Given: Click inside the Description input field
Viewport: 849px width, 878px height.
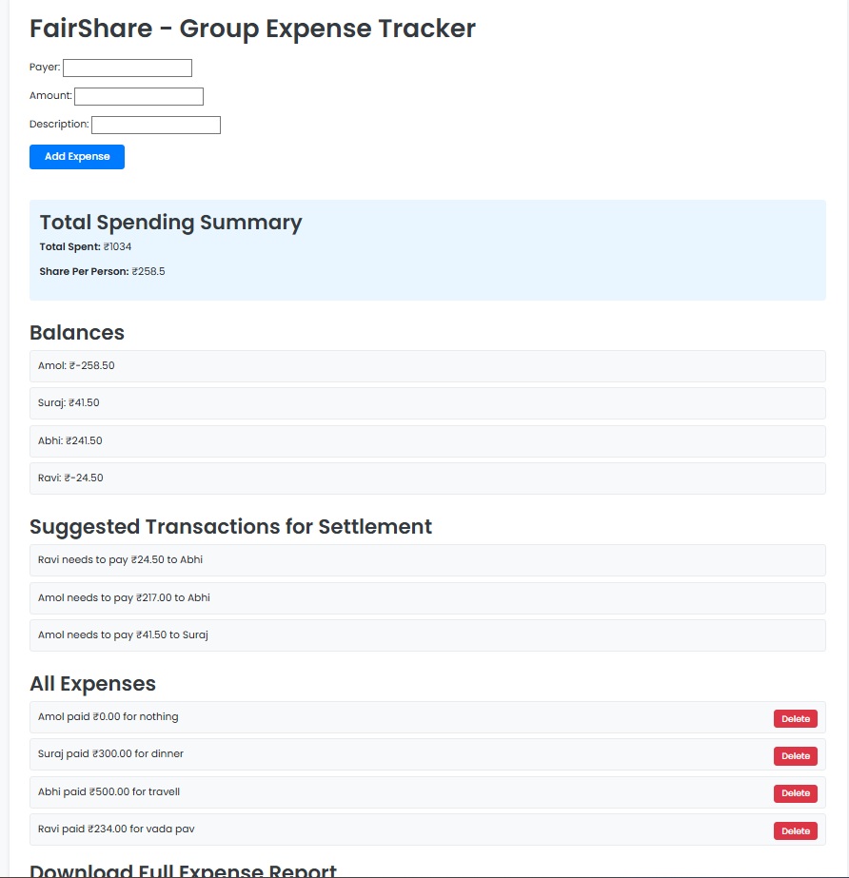Looking at the screenshot, I should point(155,125).
